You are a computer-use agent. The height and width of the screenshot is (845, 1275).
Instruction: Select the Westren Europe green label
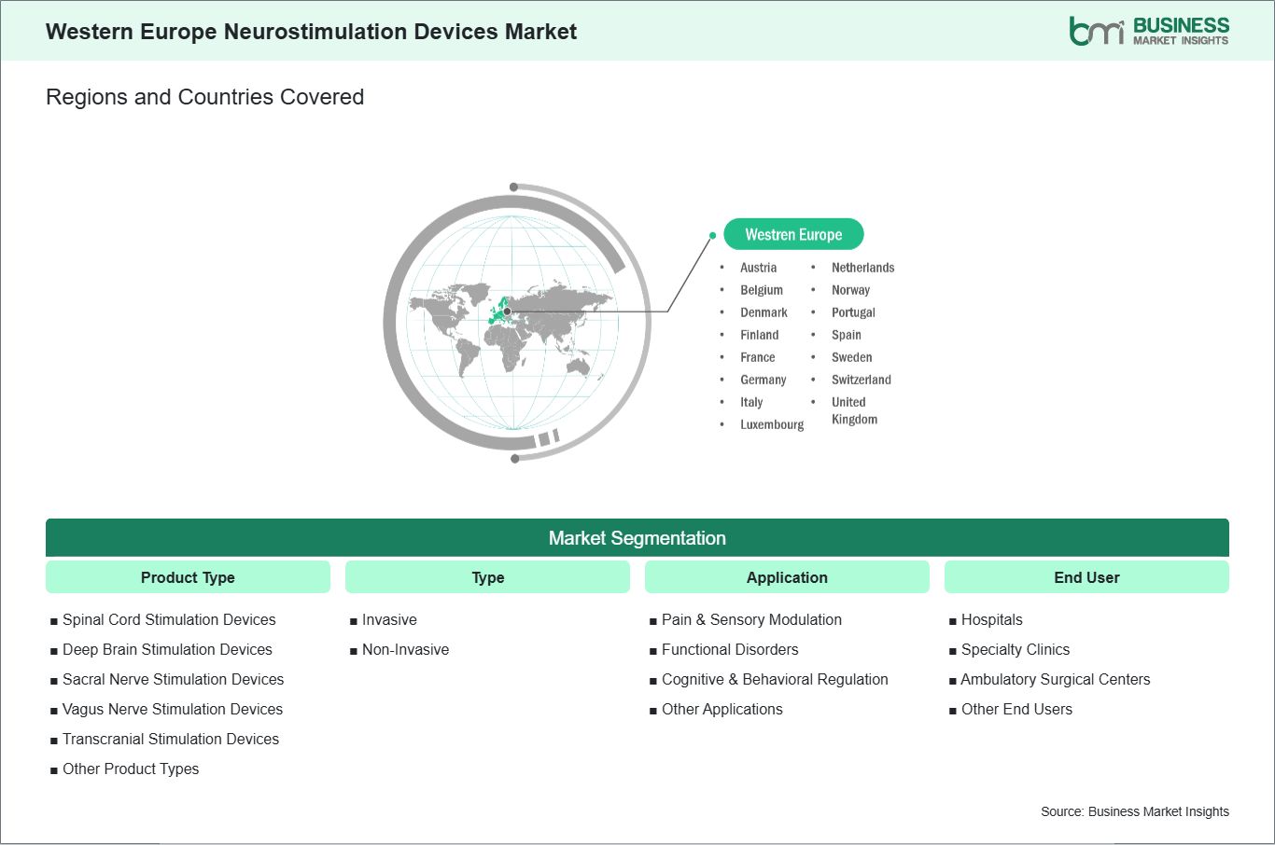tap(793, 234)
